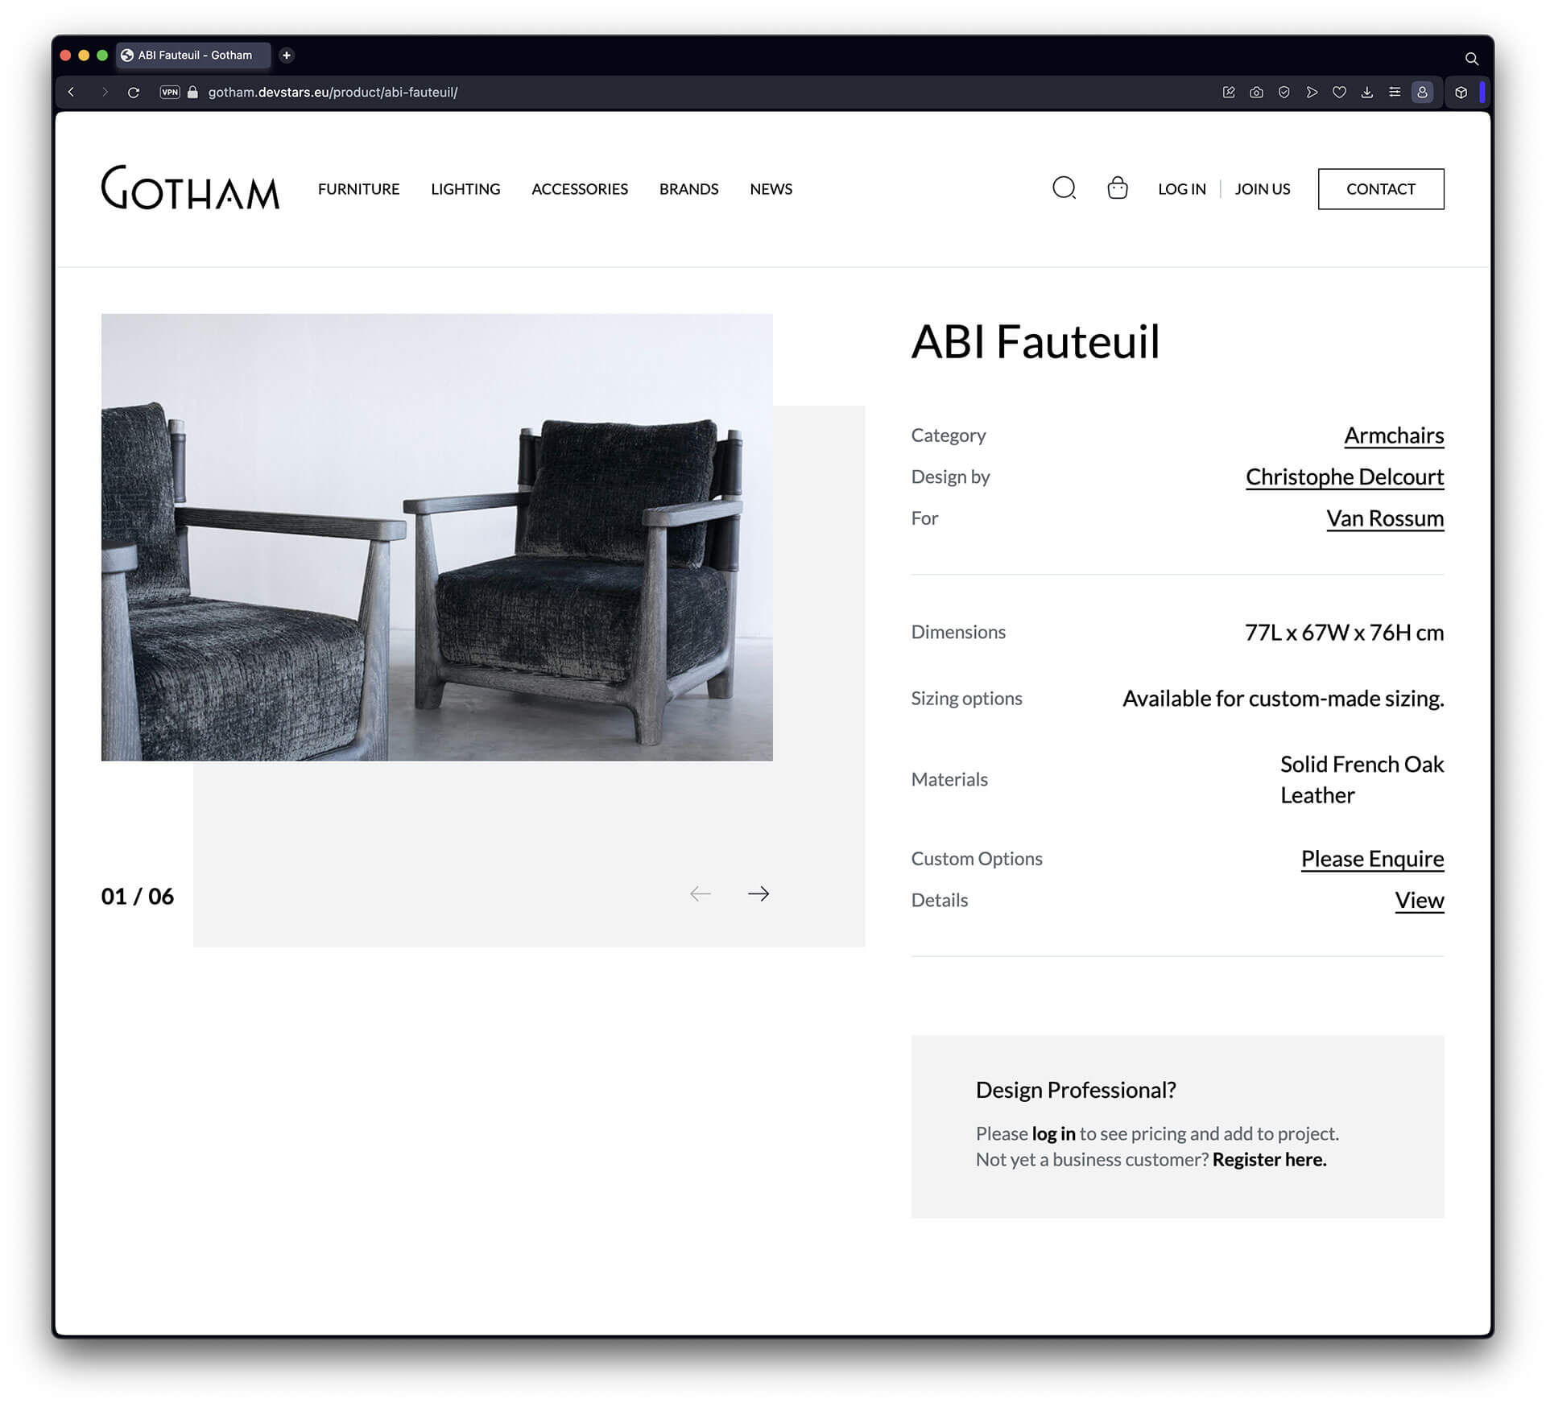Viewport: 1546px width, 1407px height.
Task: Click the browser back arrow button
Action: click(x=72, y=92)
